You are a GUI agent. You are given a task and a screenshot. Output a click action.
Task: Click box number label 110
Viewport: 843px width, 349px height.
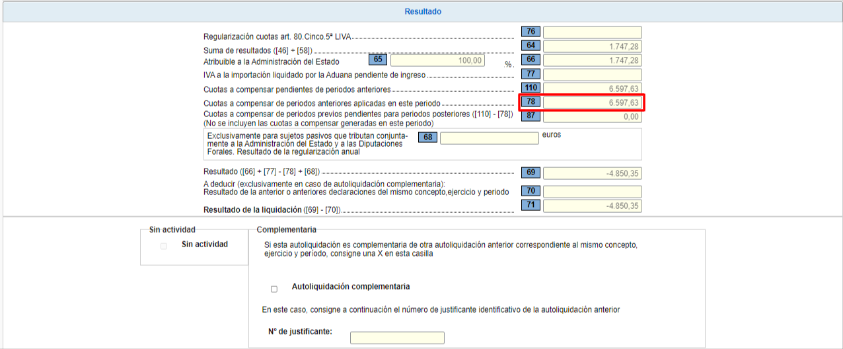point(531,88)
